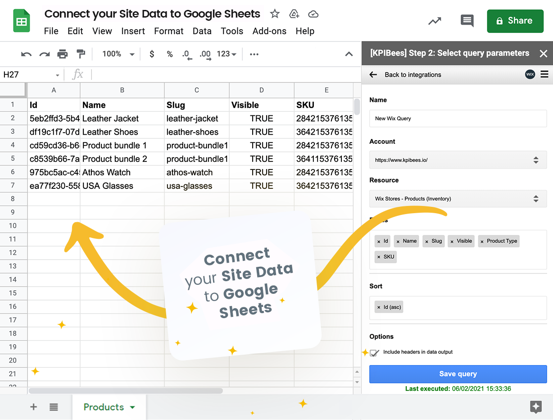
Task: Open the Edit menu
Action: pyautogui.click(x=75, y=31)
